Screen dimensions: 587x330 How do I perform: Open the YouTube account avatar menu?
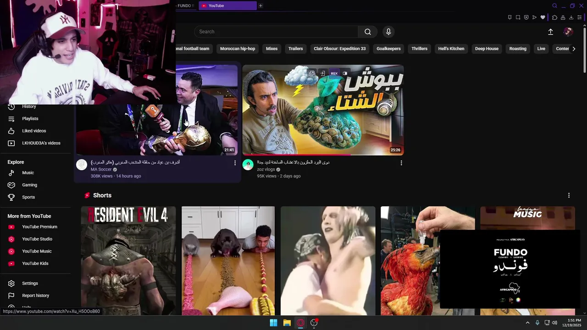coord(568,32)
